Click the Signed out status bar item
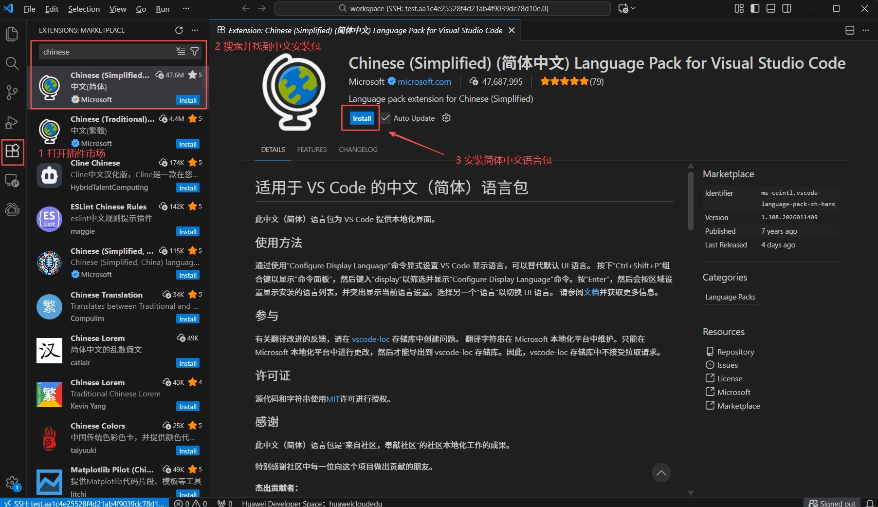The image size is (878, 507). click(x=832, y=503)
